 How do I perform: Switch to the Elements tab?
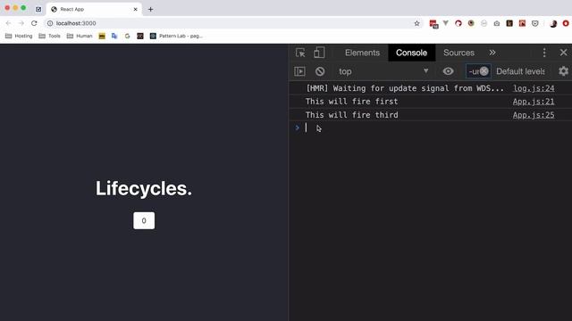click(x=362, y=53)
